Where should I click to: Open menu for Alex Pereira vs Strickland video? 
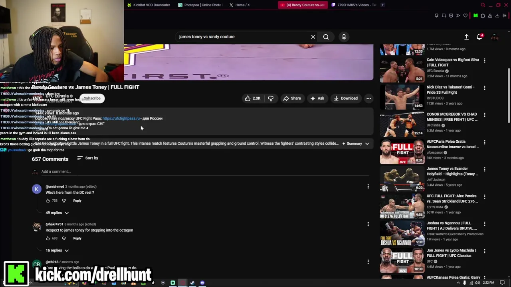click(x=485, y=197)
